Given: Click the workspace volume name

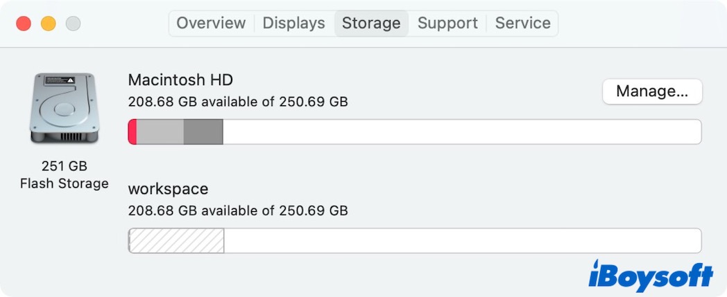Looking at the screenshot, I should [x=168, y=188].
